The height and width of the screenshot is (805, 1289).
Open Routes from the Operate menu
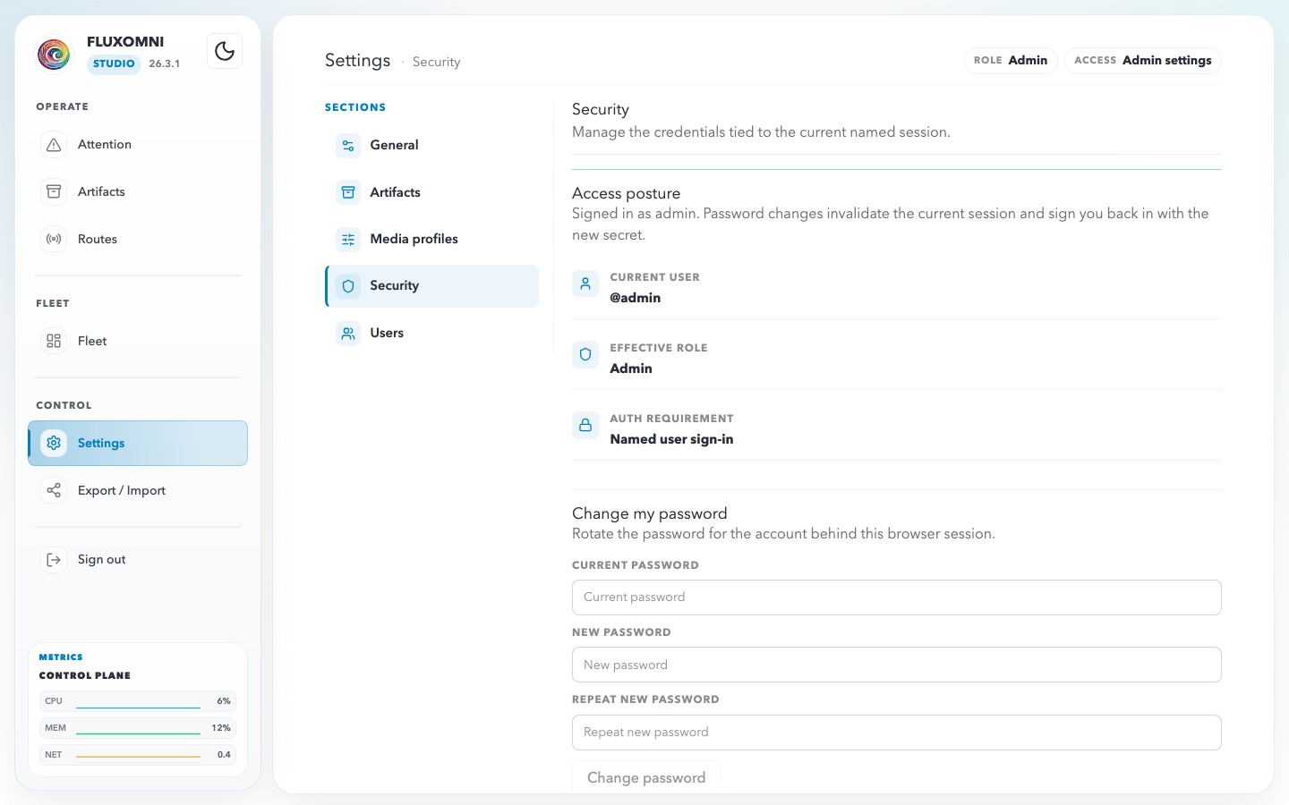pos(138,240)
